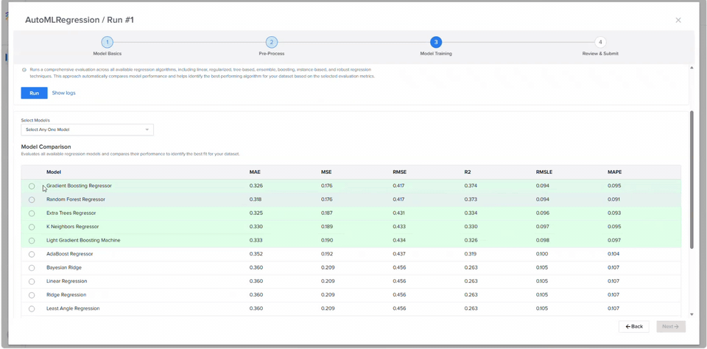Click the RMSE column header

tap(399, 172)
